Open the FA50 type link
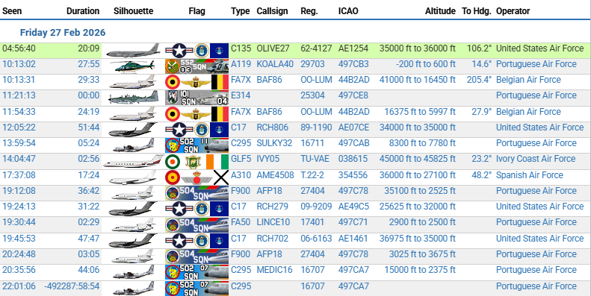Screen dimensions: 591x296 point(241,223)
